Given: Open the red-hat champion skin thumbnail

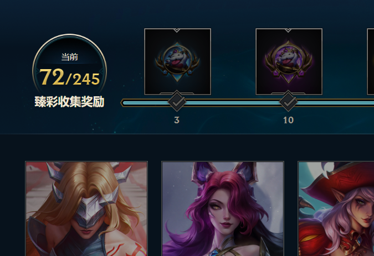Looking at the screenshot, I should click(x=336, y=208).
